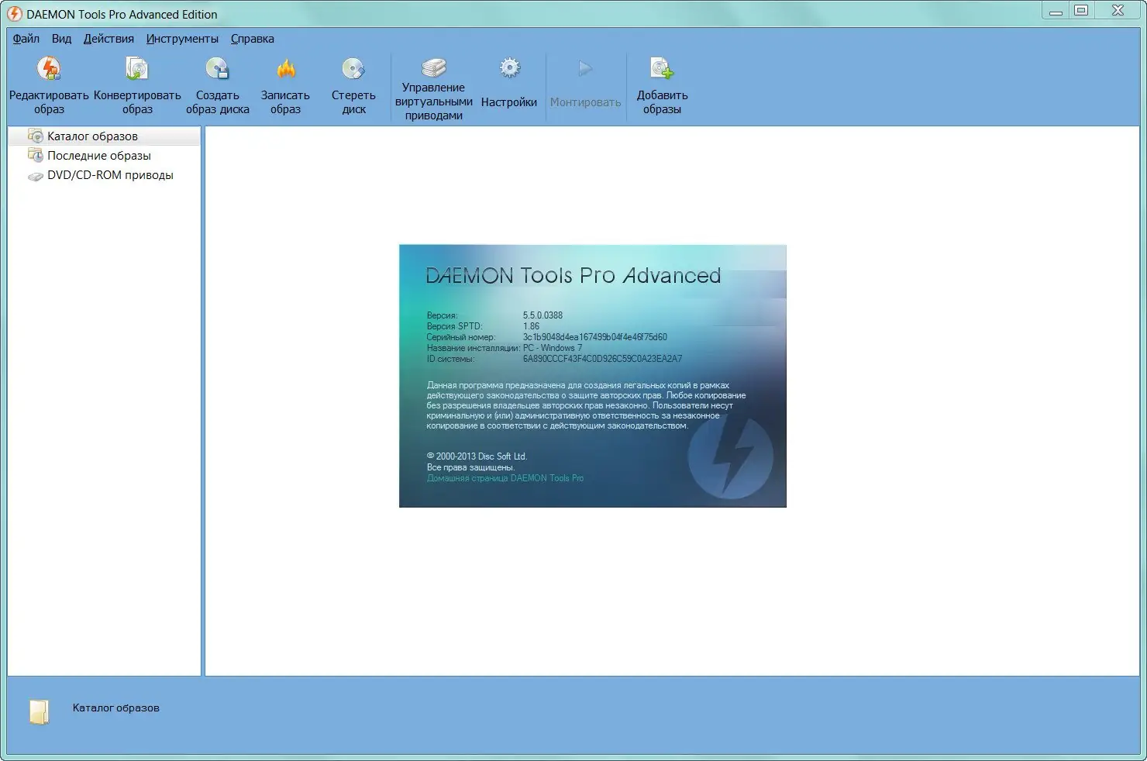The height and width of the screenshot is (761, 1147).
Task: Click the Edit Image (Редактировать образ) toolbar icon
Action: coord(49,70)
